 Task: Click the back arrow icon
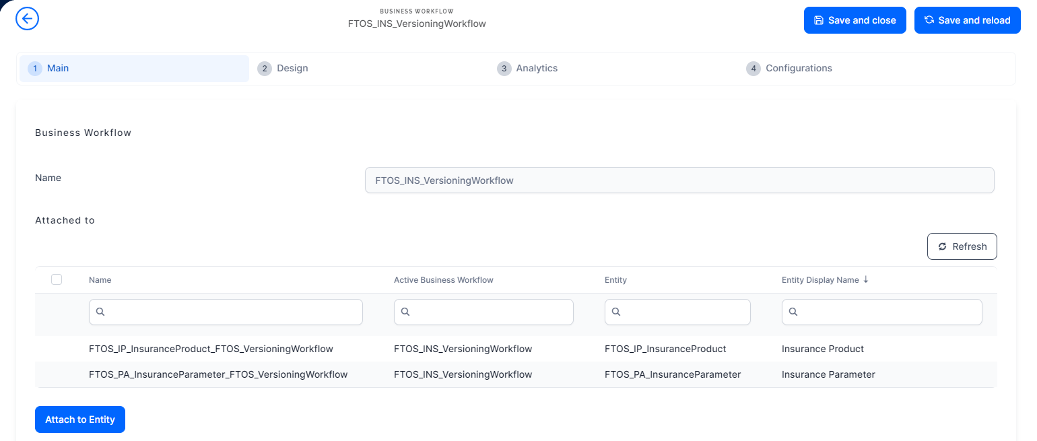click(x=27, y=18)
